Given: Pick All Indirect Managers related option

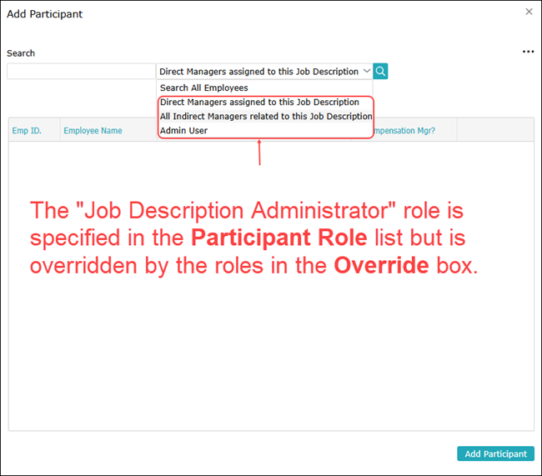Looking at the screenshot, I should [265, 117].
